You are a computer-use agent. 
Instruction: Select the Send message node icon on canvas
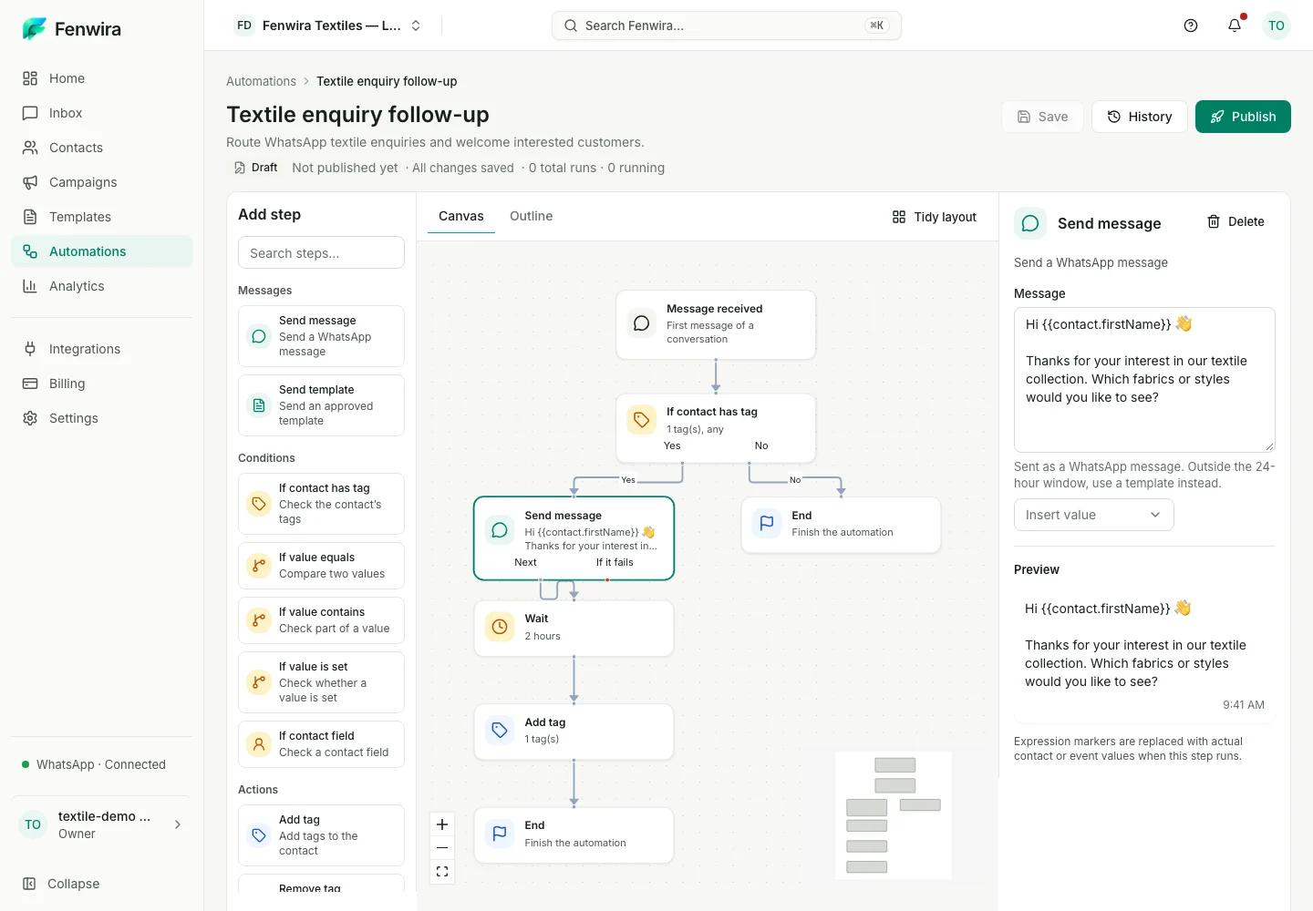[x=500, y=530]
